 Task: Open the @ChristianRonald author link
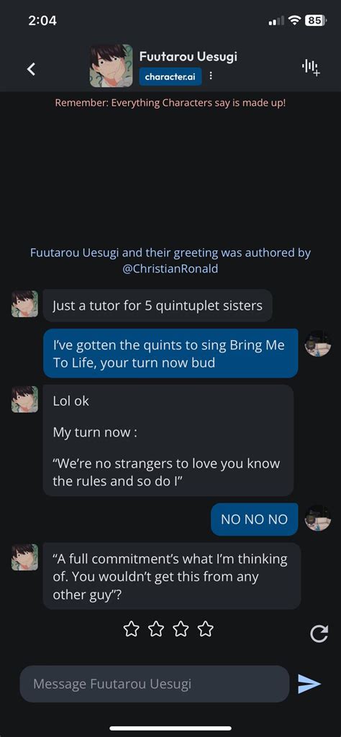[170, 270]
